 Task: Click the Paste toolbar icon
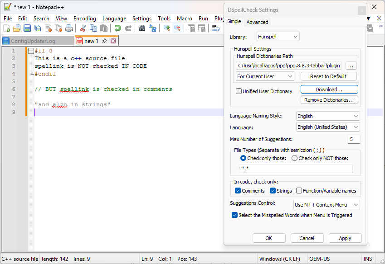point(104,28)
